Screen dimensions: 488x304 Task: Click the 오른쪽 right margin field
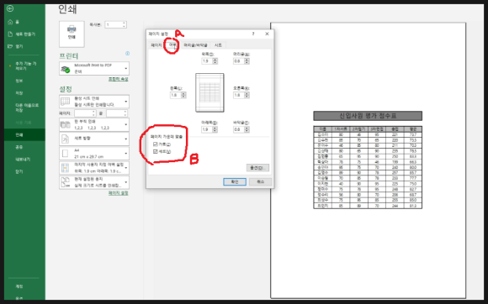tap(239, 95)
